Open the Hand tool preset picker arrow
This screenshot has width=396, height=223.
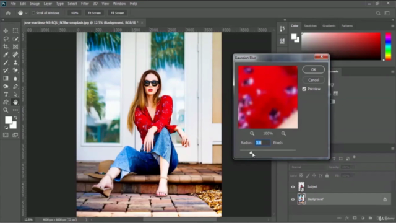[x=26, y=13]
